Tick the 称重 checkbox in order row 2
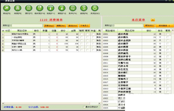Image resolution: width=174 pixels, height=111 pixels. pos(93,37)
